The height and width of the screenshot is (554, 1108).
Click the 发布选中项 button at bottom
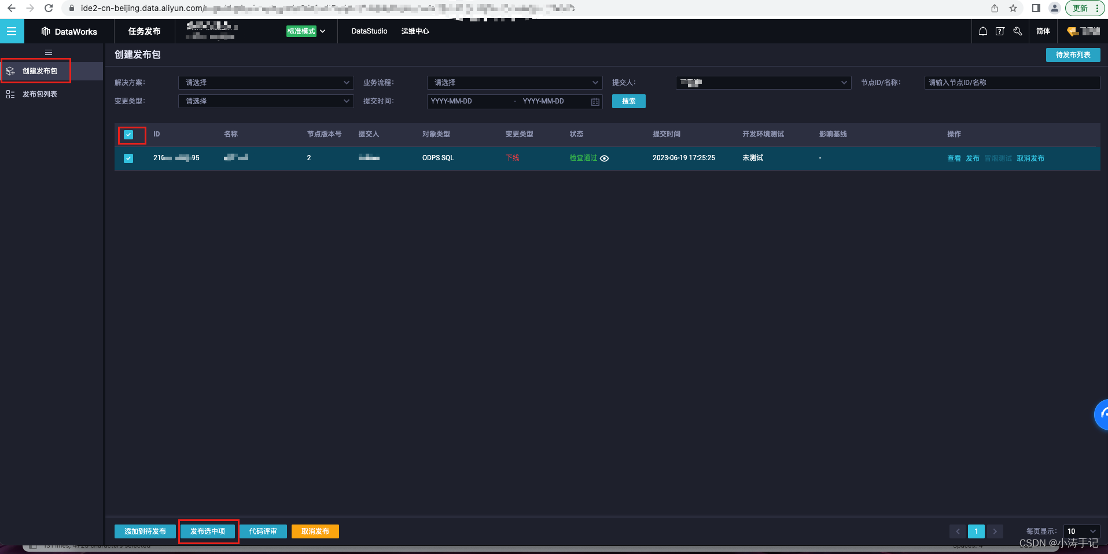click(208, 531)
